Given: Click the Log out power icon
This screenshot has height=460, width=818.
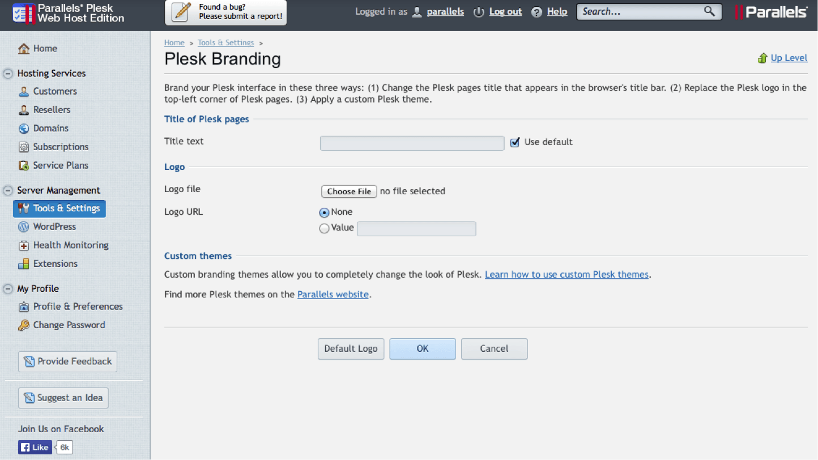Looking at the screenshot, I should [479, 12].
